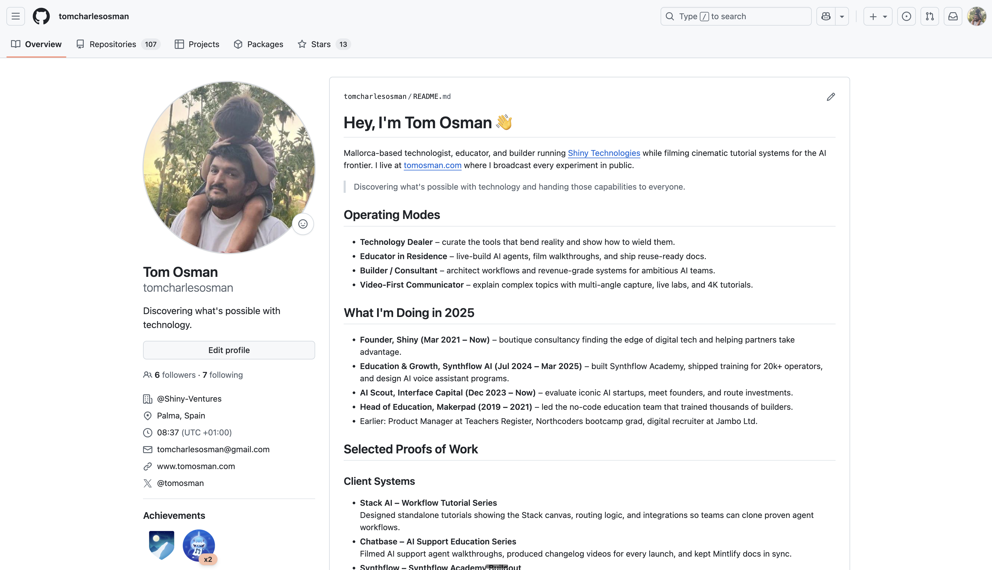Screen dimensions: 992x570
Task: Expand the Copilot options chevron
Action: coord(842,16)
